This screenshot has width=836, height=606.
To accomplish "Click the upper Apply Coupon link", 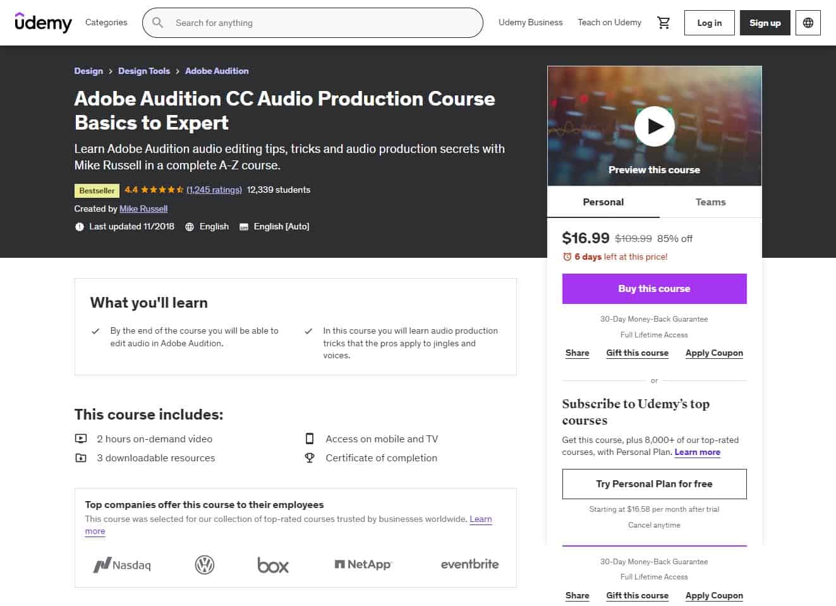I will [x=714, y=353].
